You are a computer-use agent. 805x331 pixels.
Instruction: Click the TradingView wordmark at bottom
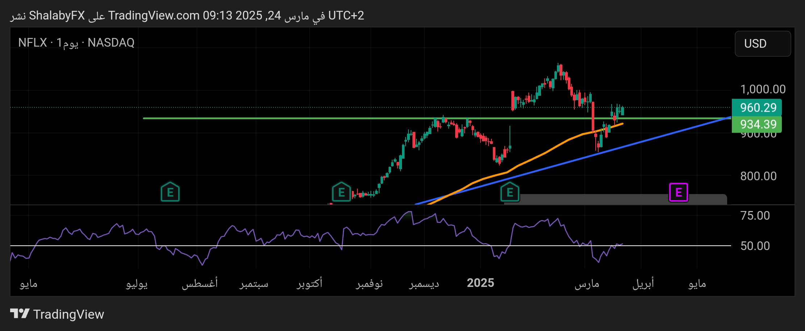68,314
